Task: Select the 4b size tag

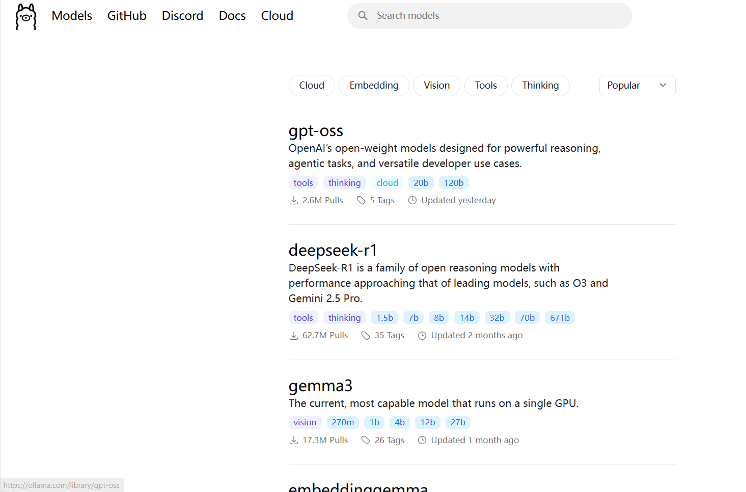Action: (x=400, y=422)
